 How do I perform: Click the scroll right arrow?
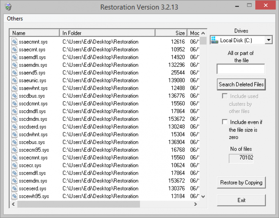click(195, 204)
